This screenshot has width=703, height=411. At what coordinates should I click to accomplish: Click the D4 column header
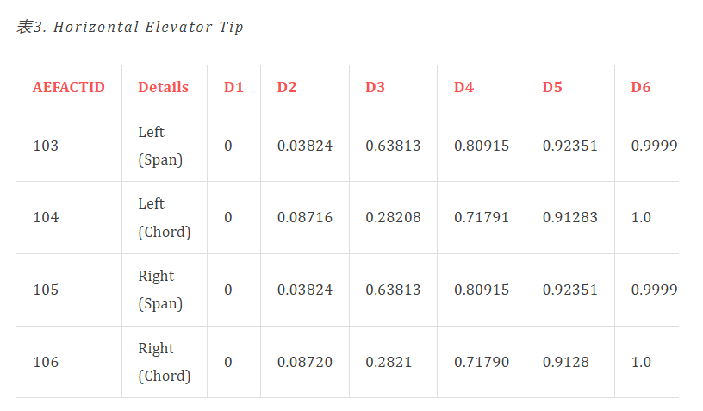pyautogui.click(x=463, y=87)
